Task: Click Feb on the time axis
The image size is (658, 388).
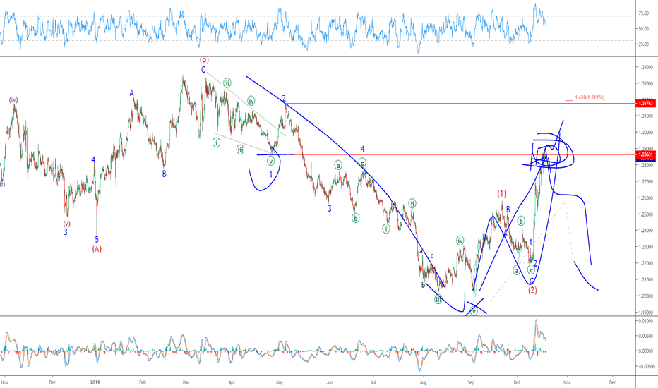Action: coord(142,382)
